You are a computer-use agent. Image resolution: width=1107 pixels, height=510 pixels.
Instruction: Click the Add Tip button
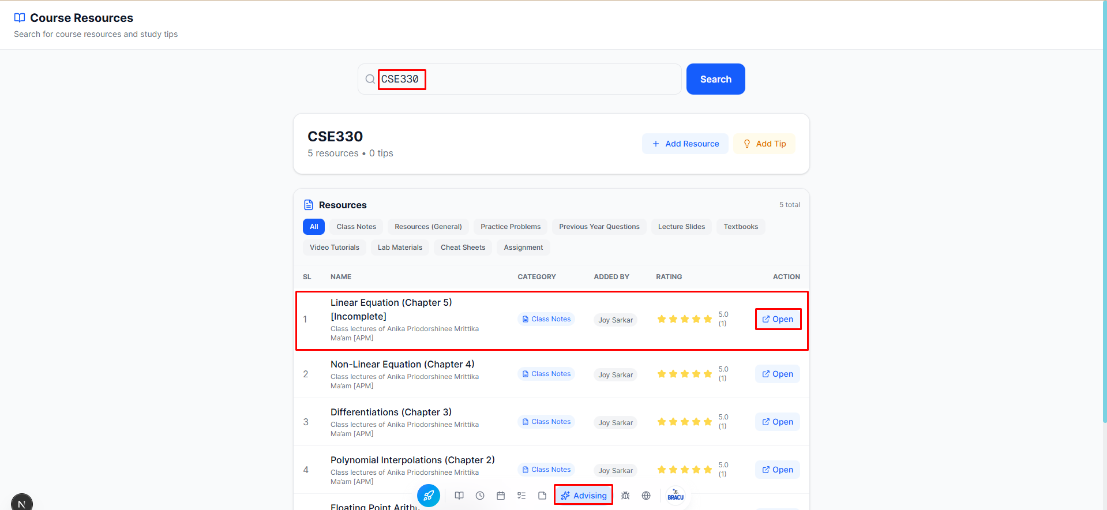(764, 144)
